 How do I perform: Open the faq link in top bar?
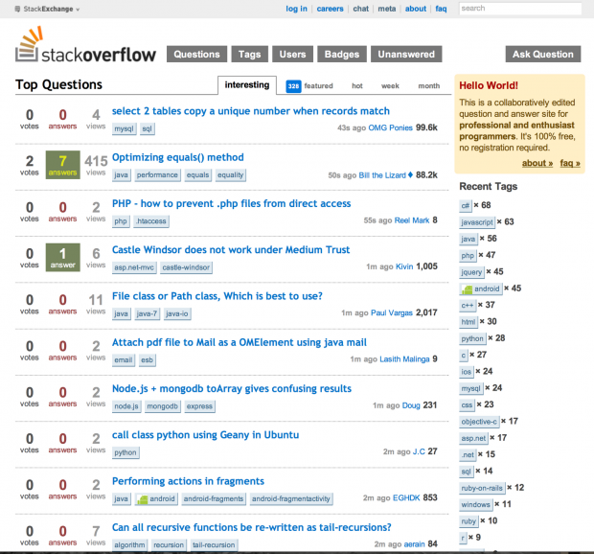(x=441, y=9)
